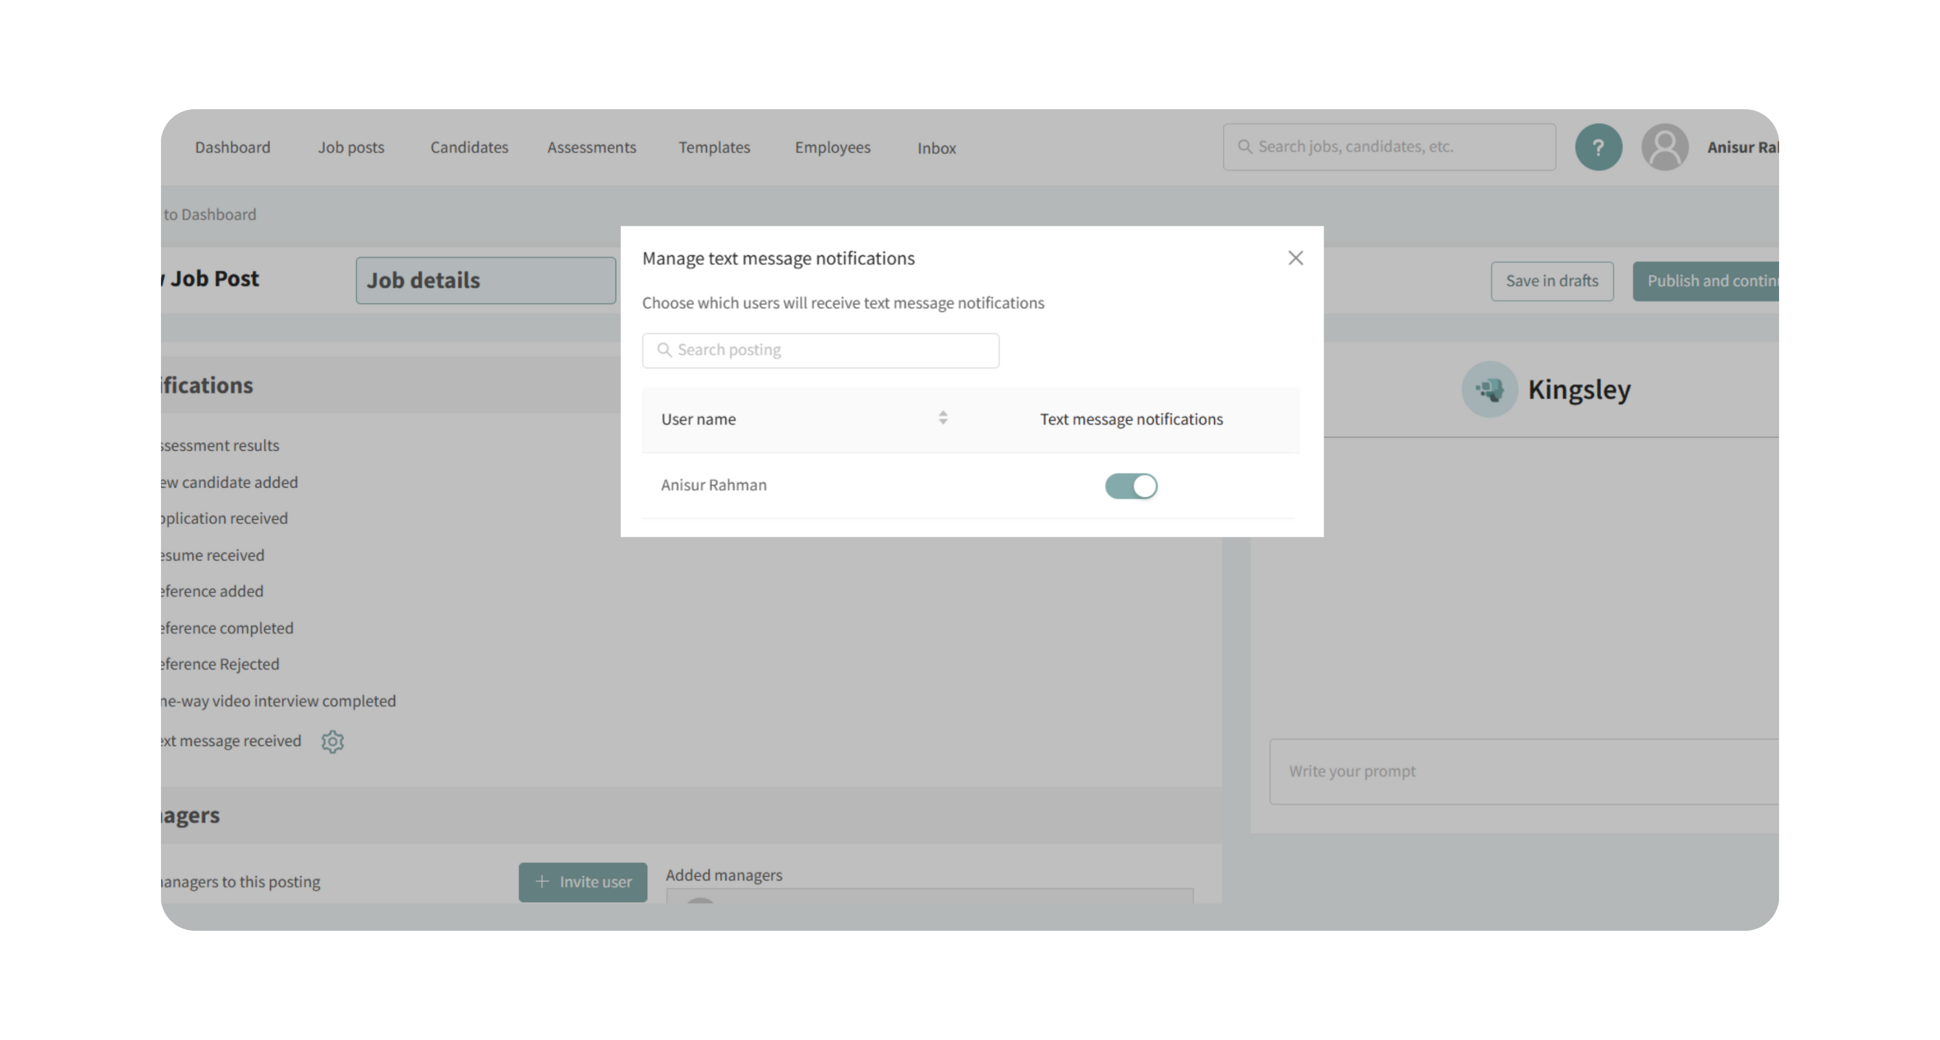Click the help question mark icon
Screen dimensions: 1940x1040
point(1598,147)
